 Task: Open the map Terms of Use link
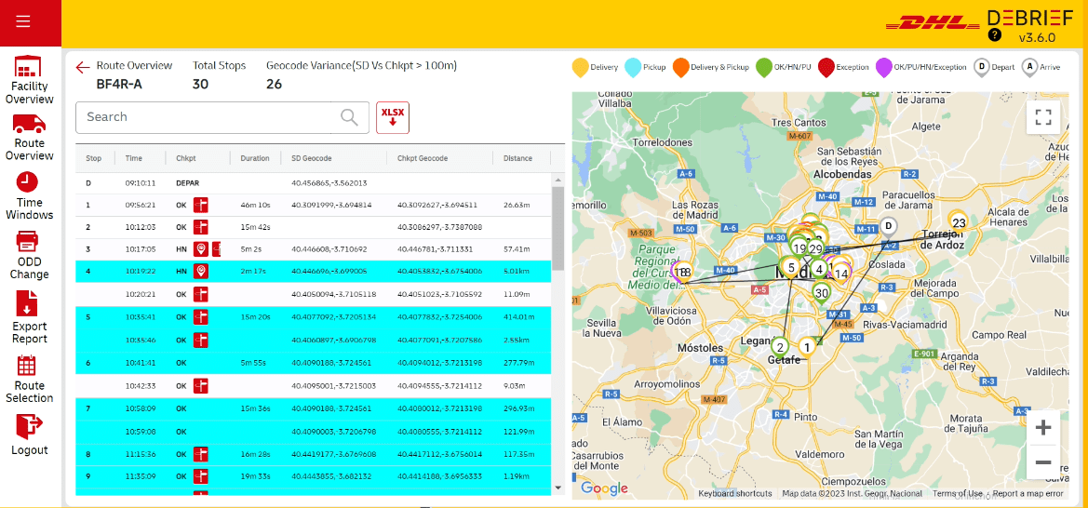(958, 493)
